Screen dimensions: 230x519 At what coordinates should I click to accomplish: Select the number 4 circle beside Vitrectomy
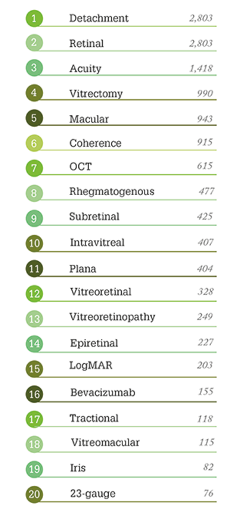click(x=34, y=93)
